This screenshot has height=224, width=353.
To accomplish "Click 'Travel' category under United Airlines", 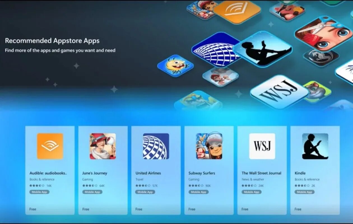I will tap(140, 179).
